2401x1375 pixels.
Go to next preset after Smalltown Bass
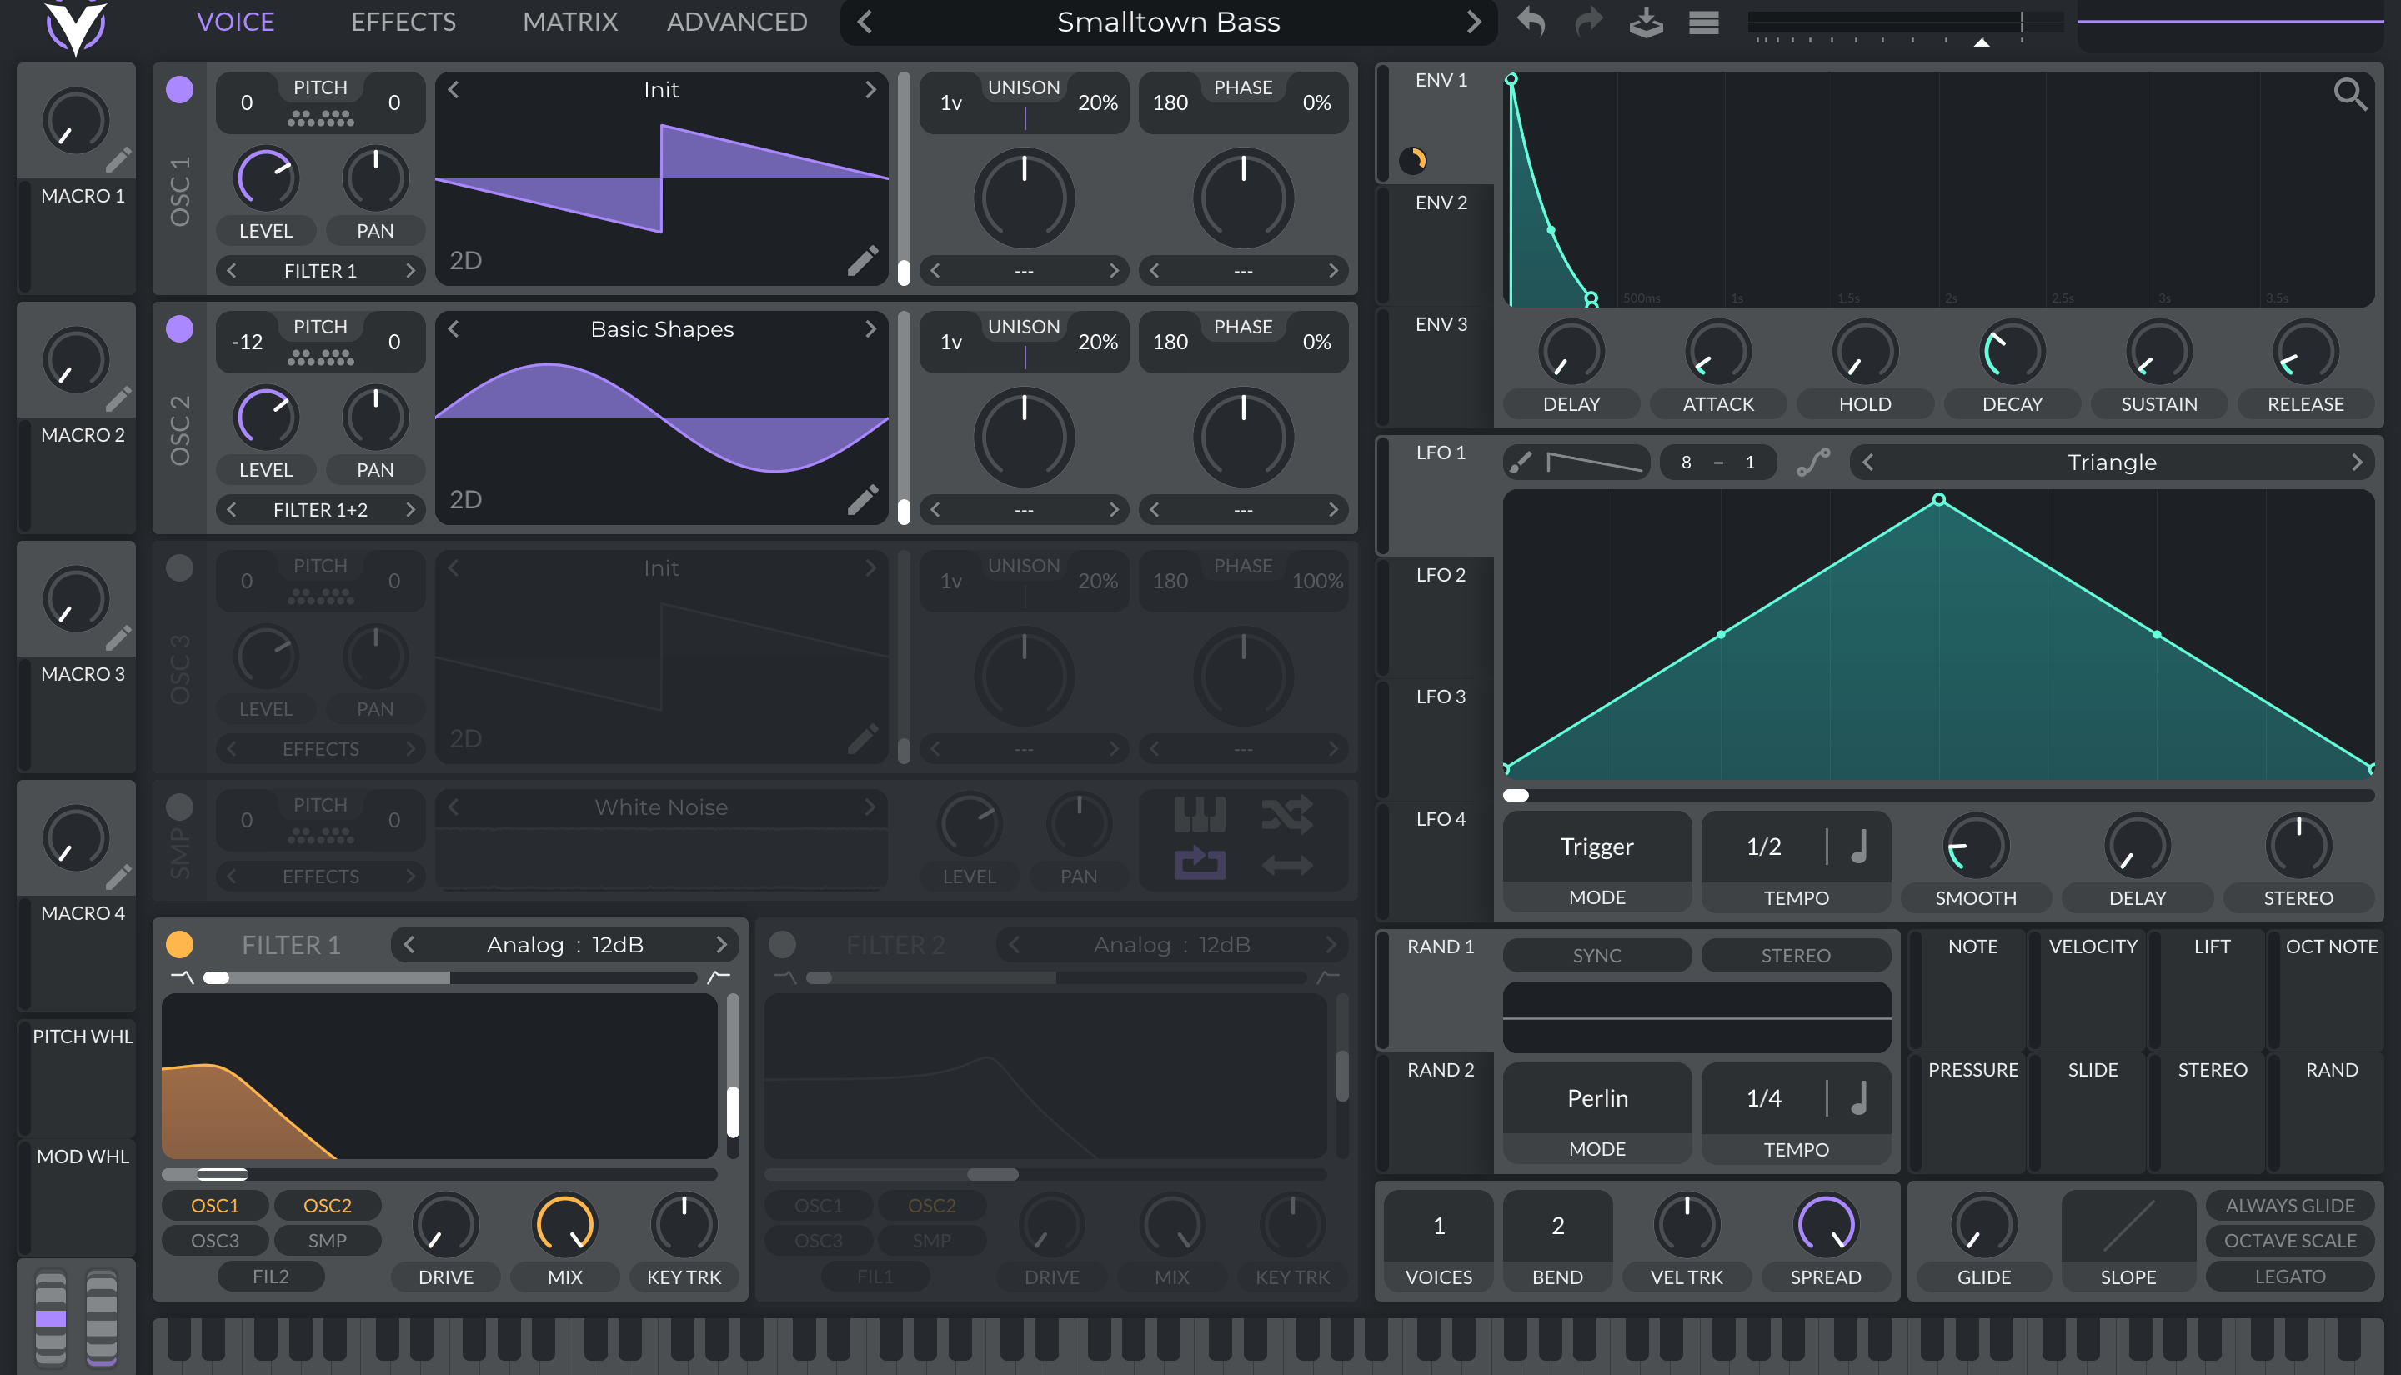point(1473,22)
